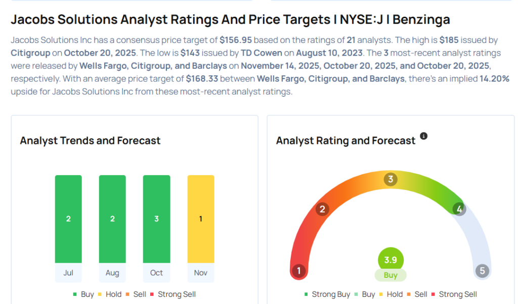The height and width of the screenshot is (304, 518).
Task: Click the Buy badge under the 3.9 score
Action: click(x=391, y=276)
